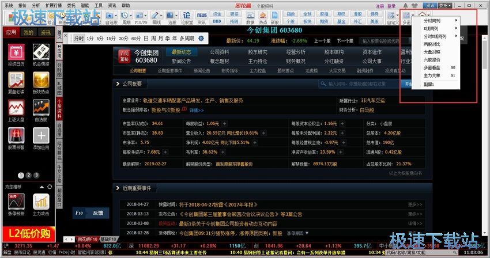The width and height of the screenshot is (490, 258).
Task: Open the 复盘必读 app icon
Action: (16, 80)
